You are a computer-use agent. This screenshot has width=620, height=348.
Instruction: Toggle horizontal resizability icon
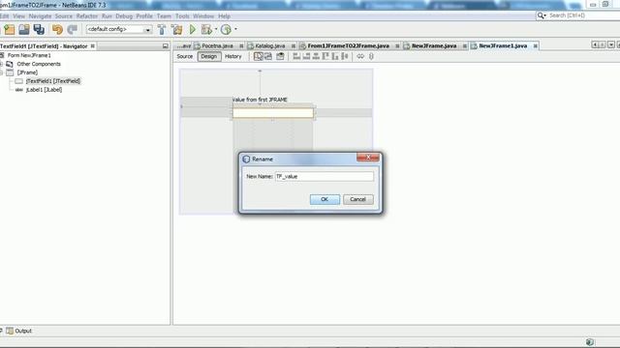[360, 56]
